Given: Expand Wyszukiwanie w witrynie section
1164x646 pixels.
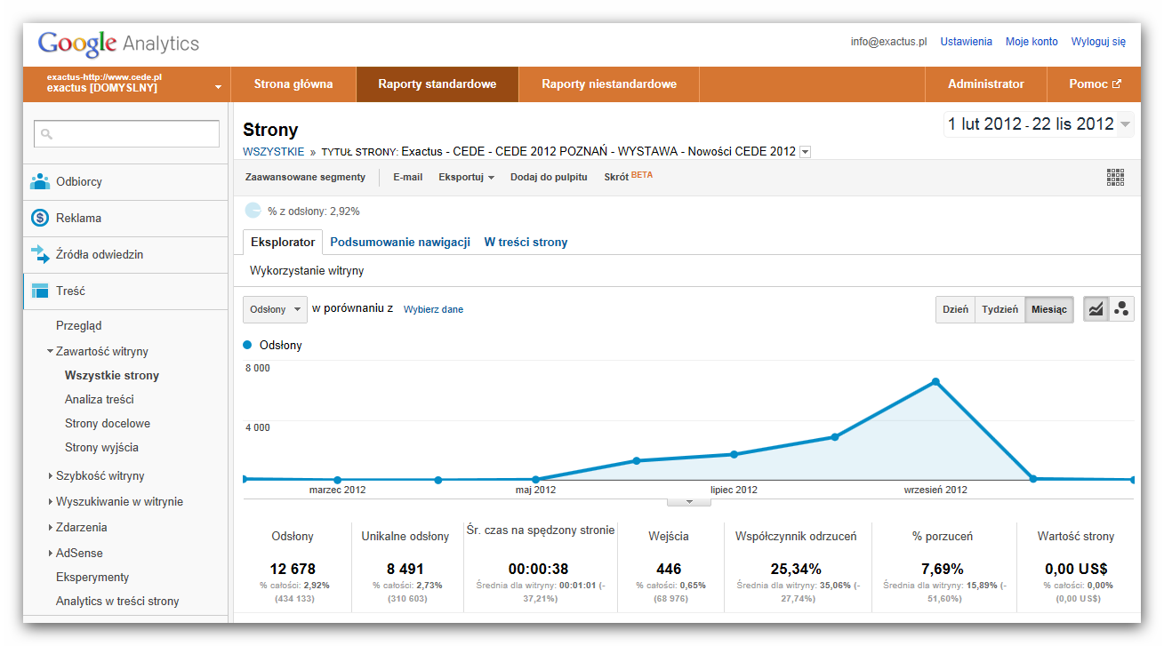Looking at the screenshot, I should tap(51, 501).
